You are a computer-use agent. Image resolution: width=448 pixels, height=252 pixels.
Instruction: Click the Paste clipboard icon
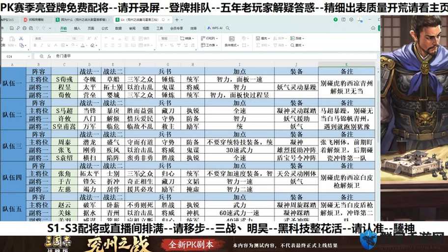12,39
